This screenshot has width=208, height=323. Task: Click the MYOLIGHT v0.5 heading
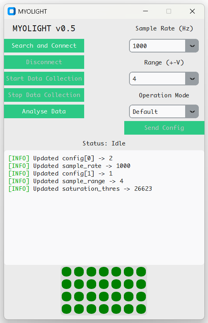(x=44, y=28)
